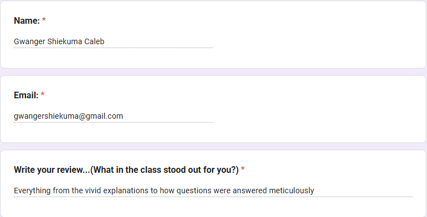The width and height of the screenshot is (427, 217).
Task: Click the 'Email:' question label
Action: click(x=26, y=96)
